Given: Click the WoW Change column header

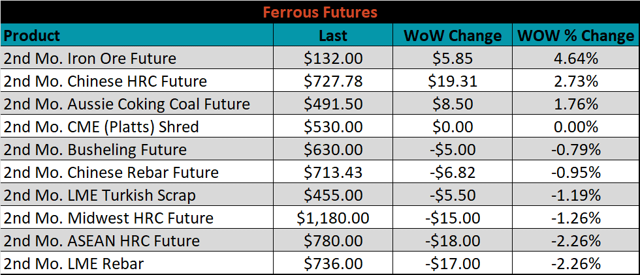Looking at the screenshot, I should 452,35.
